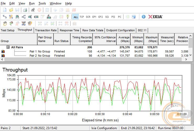Open the Raw Data Totals tab
Viewport: 194px width, 131px height.
click(x=93, y=30)
